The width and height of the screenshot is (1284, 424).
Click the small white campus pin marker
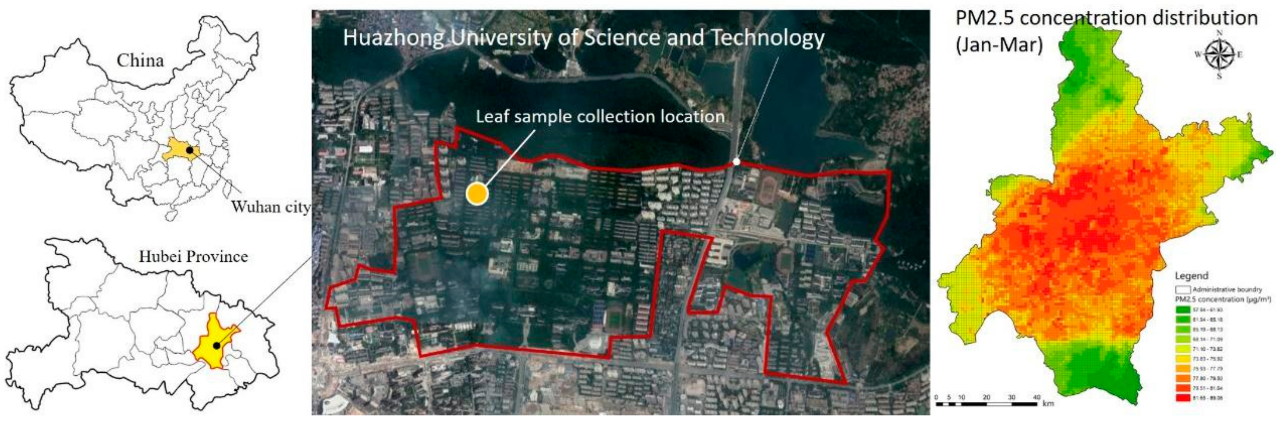pyautogui.click(x=737, y=162)
